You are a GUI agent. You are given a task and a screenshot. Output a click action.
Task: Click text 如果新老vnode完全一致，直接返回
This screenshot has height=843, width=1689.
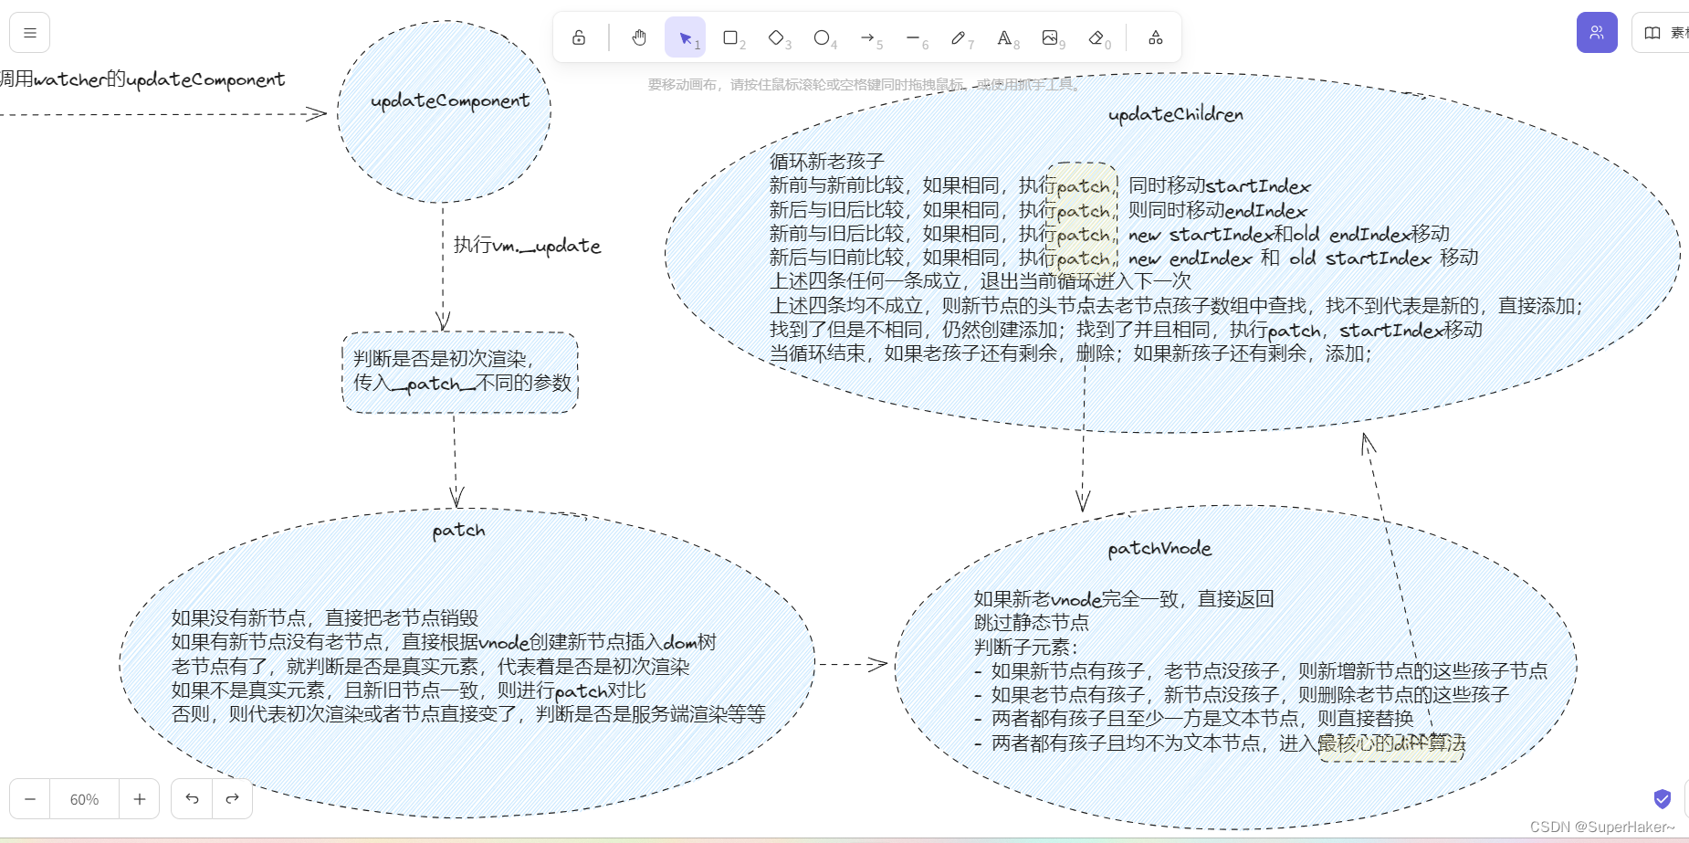[1124, 599]
